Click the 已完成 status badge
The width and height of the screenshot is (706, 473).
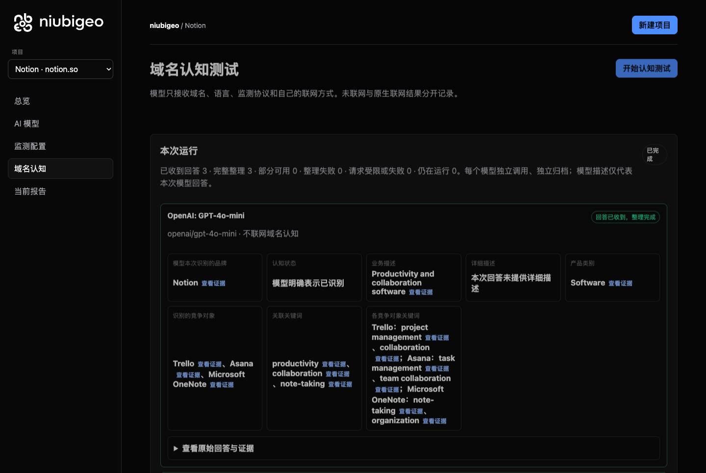click(x=655, y=155)
